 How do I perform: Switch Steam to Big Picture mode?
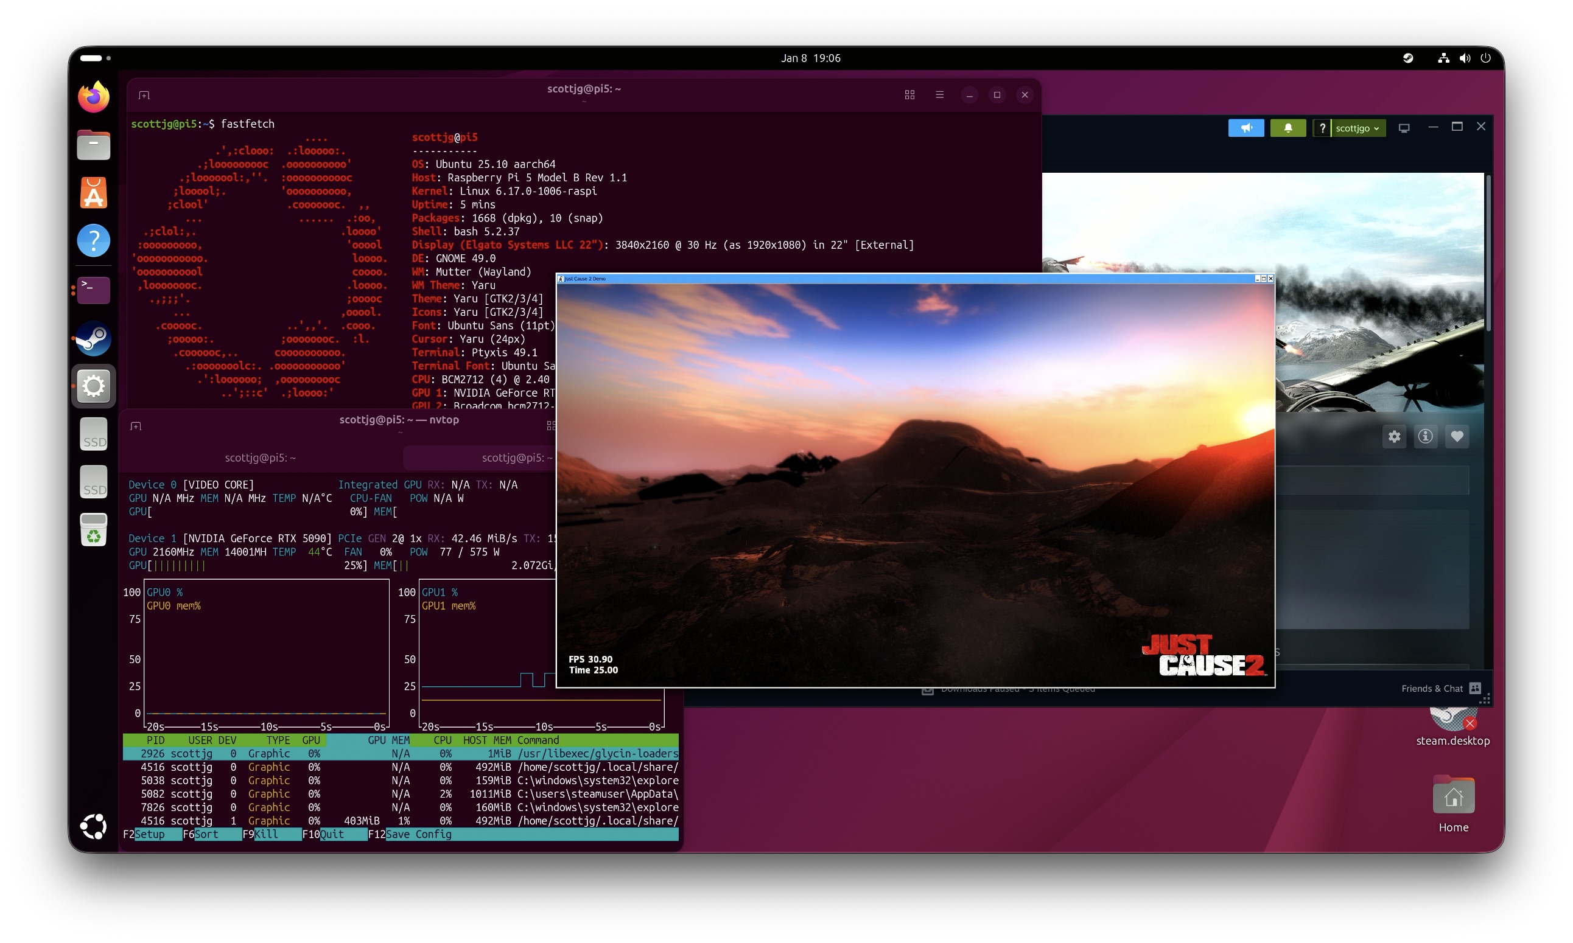tap(1404, 128)
